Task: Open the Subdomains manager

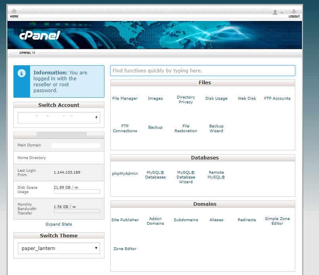Action: tap(186, 220)
